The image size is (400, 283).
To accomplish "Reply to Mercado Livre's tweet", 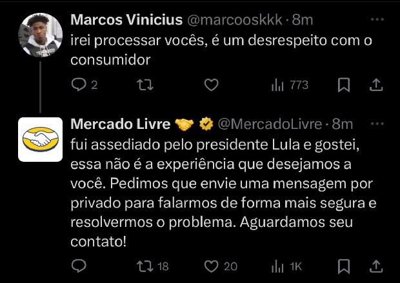I will 79,266.
